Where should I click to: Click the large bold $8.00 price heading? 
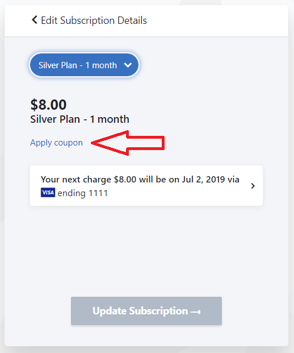tap(48, 105)
